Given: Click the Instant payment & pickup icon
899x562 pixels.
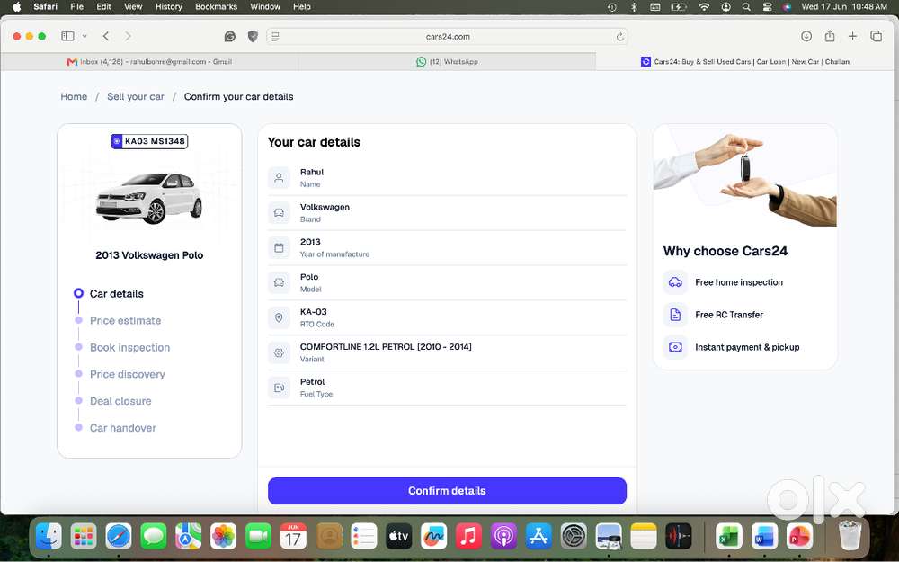Looking at the screenshot, I should tap(675, 347).
